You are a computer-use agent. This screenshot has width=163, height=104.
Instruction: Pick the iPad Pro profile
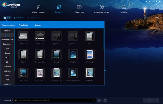[x=89, y=75]
